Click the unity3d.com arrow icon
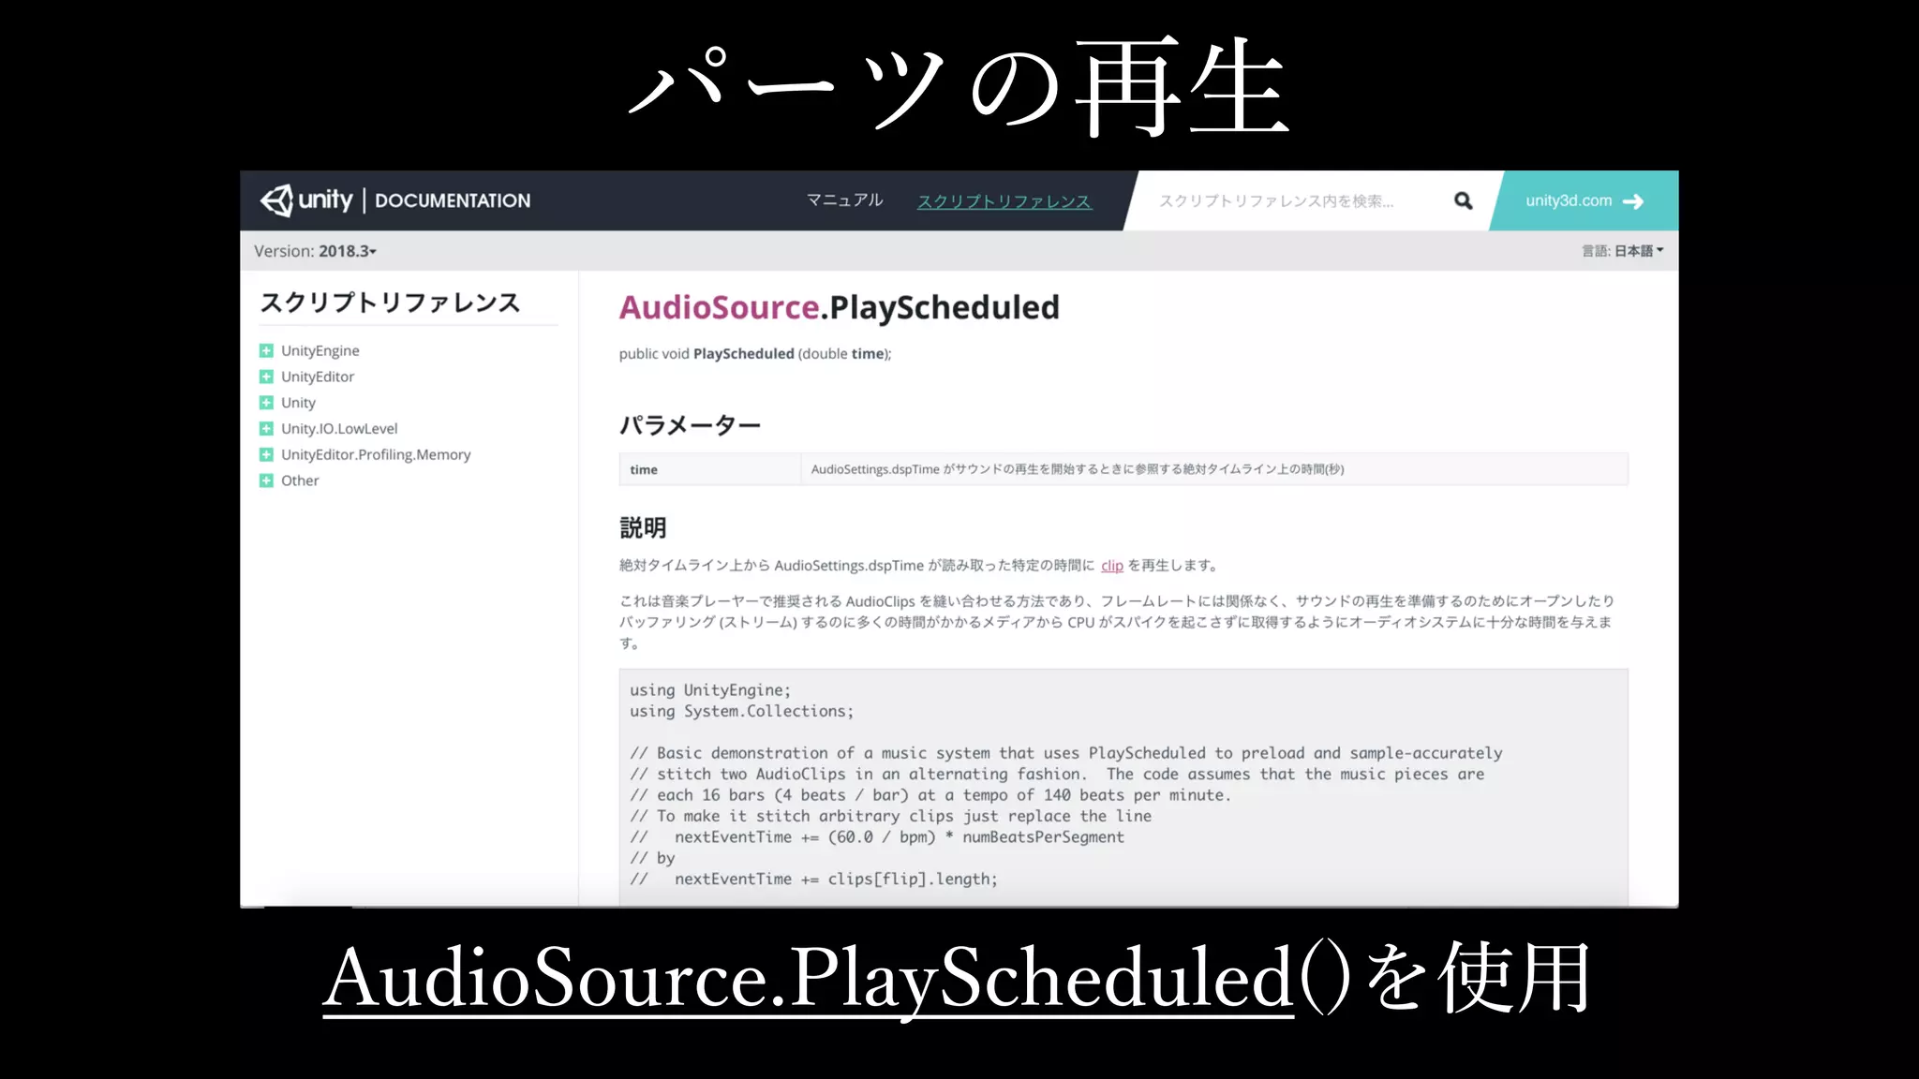The image size is (1919, 1079). (x=1633, y=201)
